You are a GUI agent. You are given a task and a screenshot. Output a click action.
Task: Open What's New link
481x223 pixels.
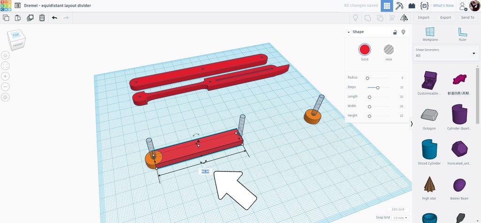tap(443, 6)
